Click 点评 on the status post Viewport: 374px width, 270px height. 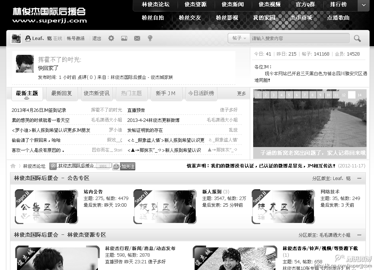coord(82,77)
